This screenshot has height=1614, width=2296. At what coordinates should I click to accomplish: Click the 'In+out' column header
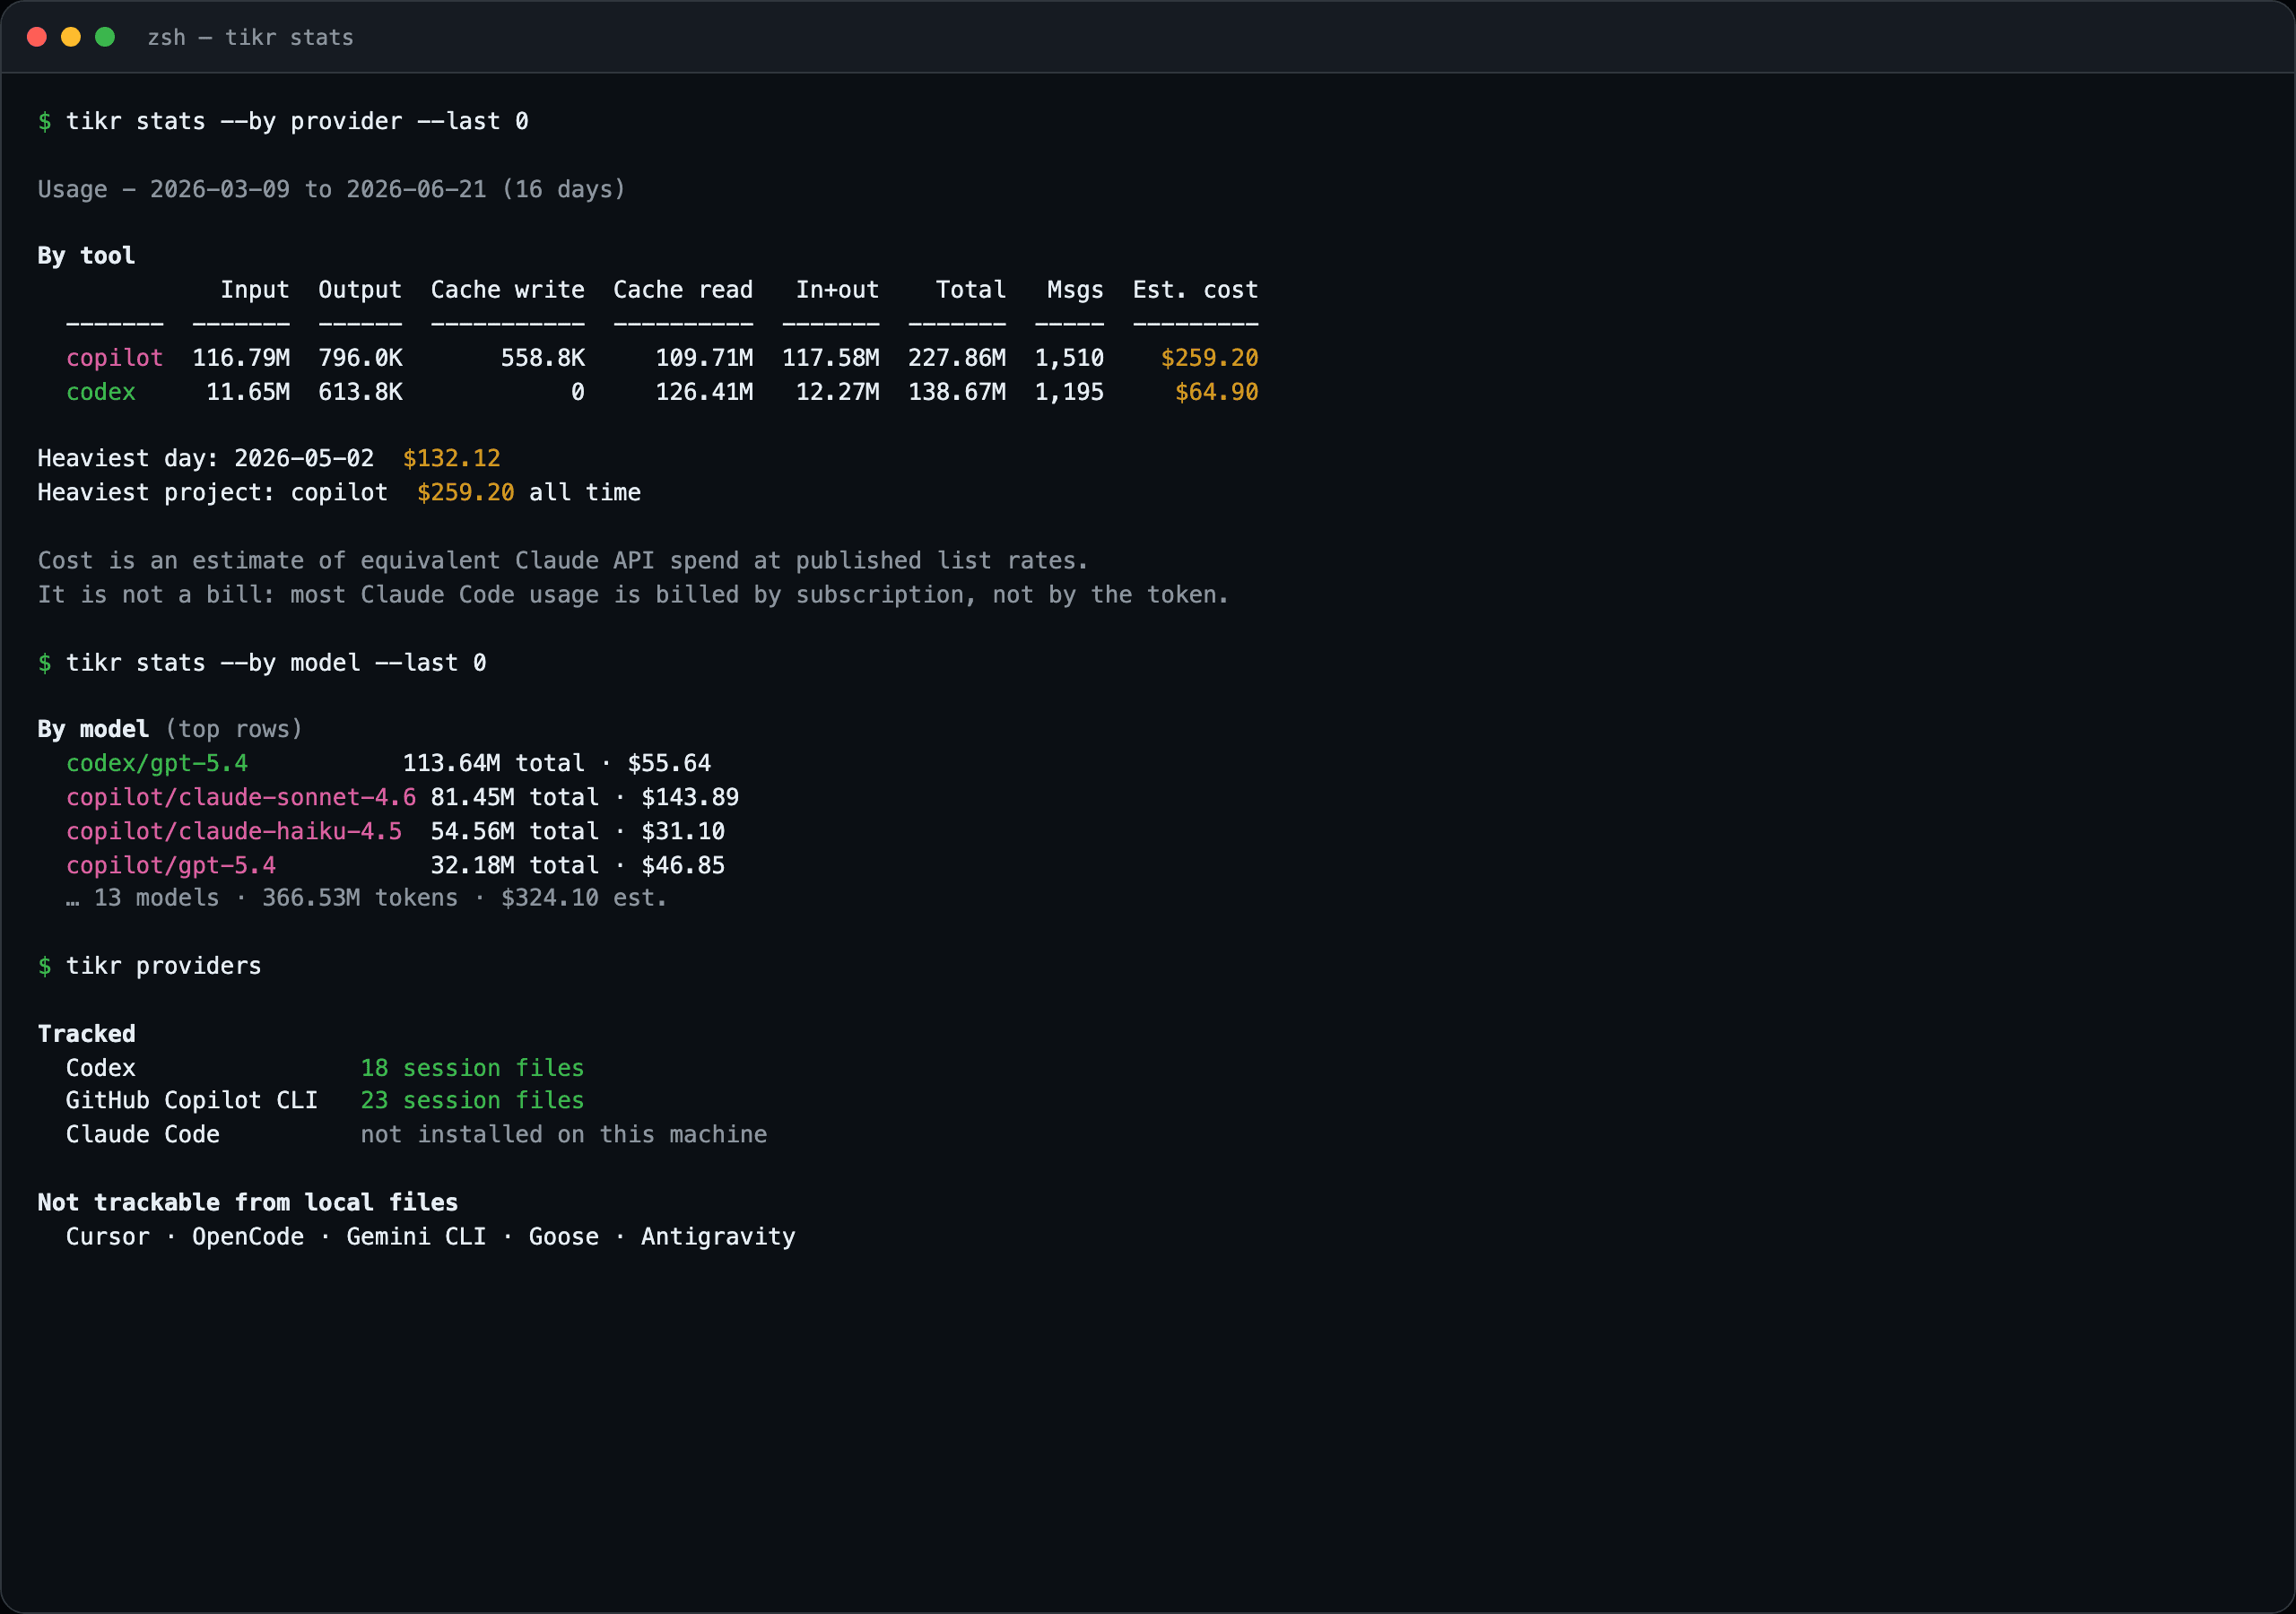tap(837, 290)
